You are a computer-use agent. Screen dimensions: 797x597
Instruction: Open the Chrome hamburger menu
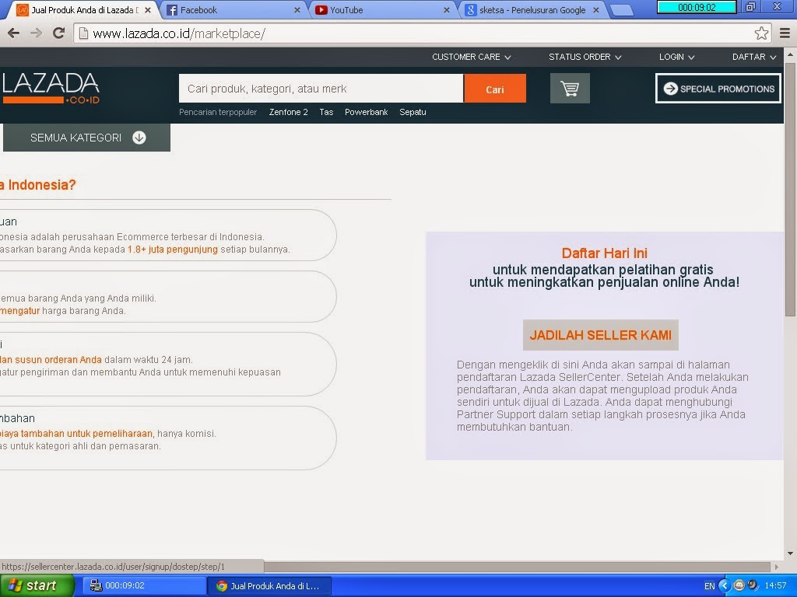point(785,33)
